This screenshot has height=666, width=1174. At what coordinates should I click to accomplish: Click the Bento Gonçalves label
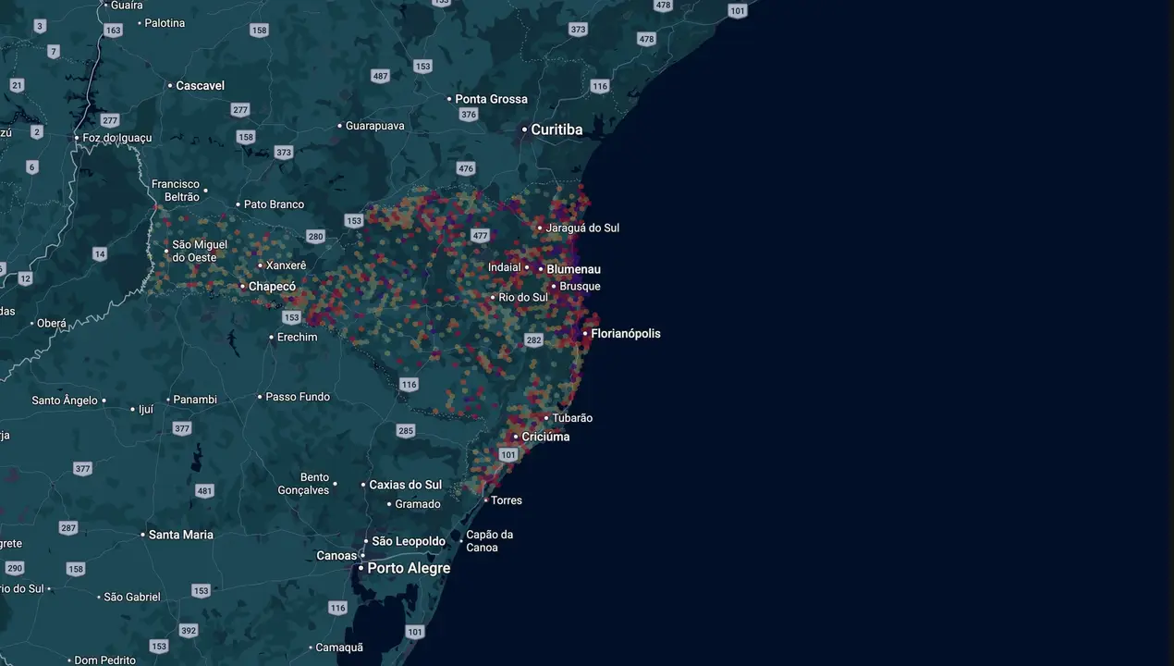[303, 484]
